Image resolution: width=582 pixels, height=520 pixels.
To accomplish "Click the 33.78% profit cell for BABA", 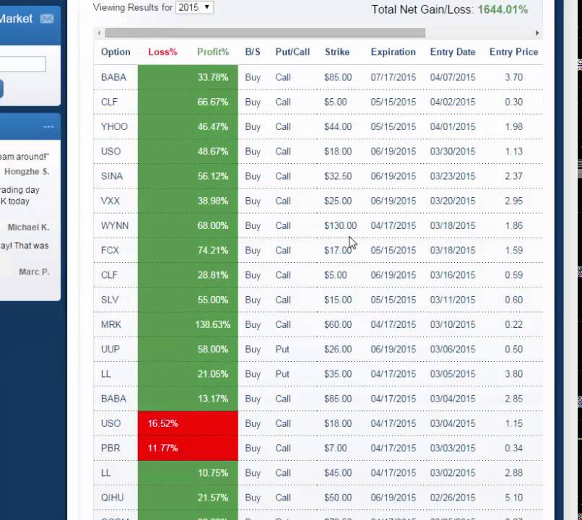I will tap(213, 77).
